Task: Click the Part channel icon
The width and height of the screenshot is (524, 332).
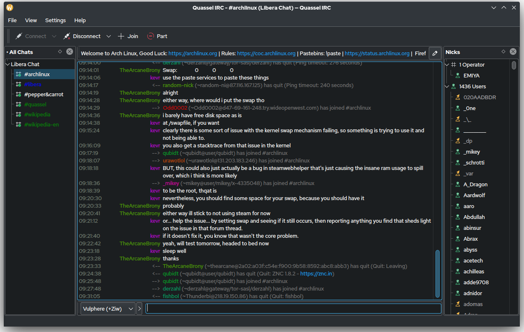Action: point(151,36)
